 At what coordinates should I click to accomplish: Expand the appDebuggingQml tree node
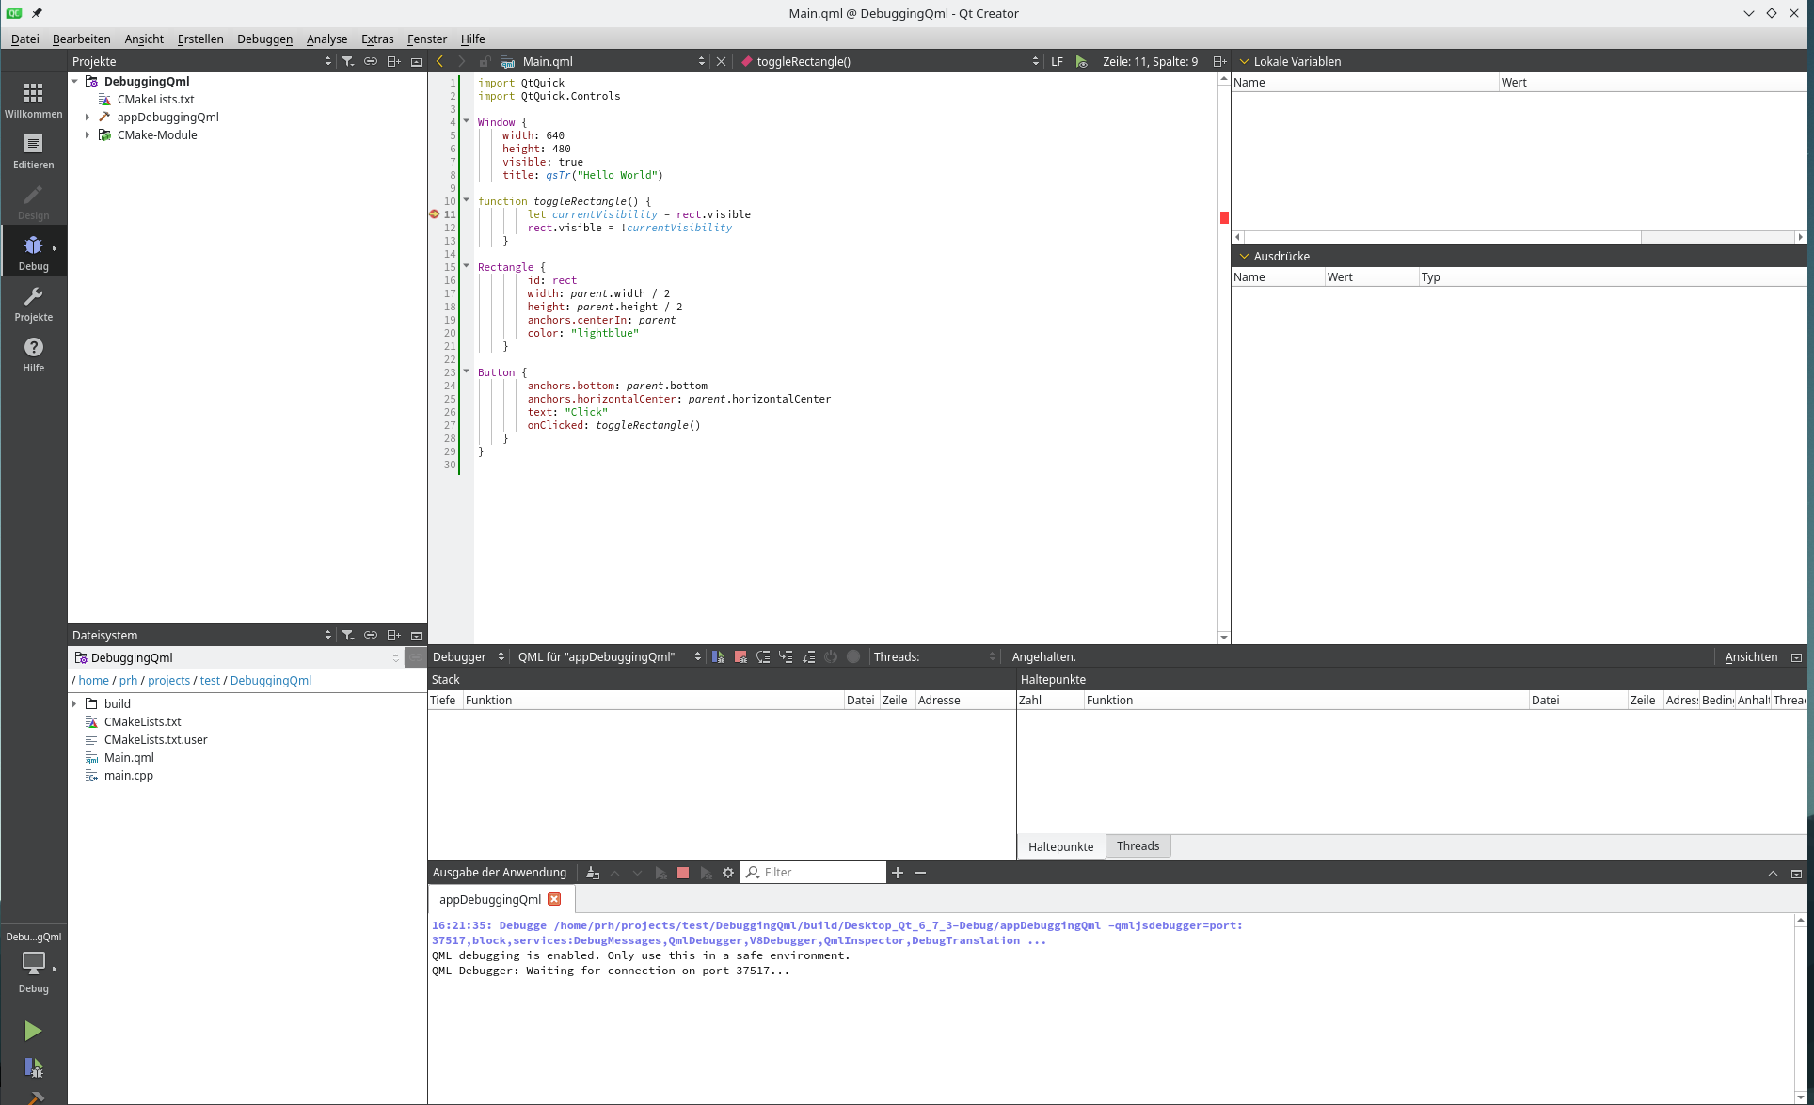click(88, 117)
